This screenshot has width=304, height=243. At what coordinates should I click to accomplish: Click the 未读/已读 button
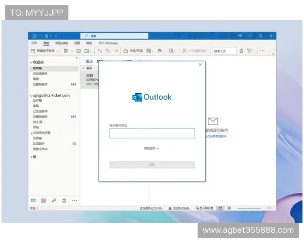134,51
